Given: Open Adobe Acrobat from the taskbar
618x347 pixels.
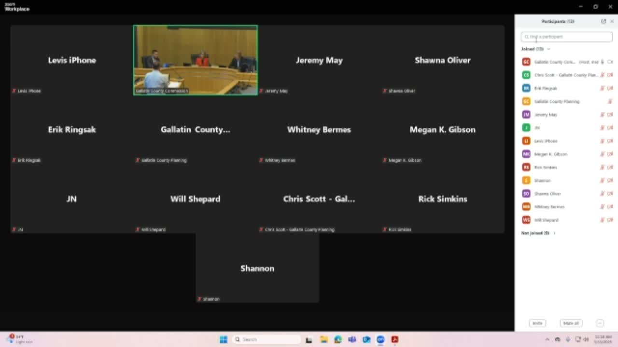Looking at the screenshot, I should pyautogui.click(x=395, y=340).
